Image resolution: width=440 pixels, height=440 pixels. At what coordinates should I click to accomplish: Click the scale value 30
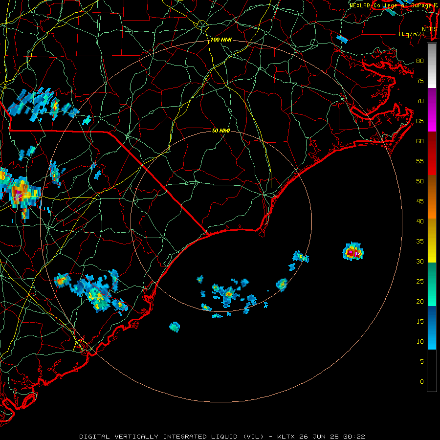[x=420, y=261]
